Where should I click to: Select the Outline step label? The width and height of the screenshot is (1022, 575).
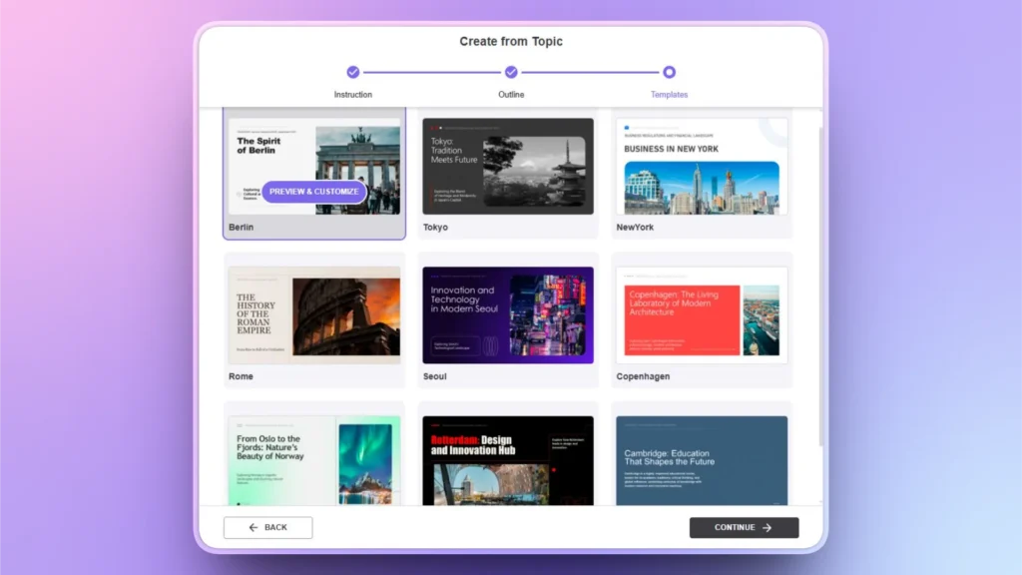pyautogui.click(x=511, y=94)
